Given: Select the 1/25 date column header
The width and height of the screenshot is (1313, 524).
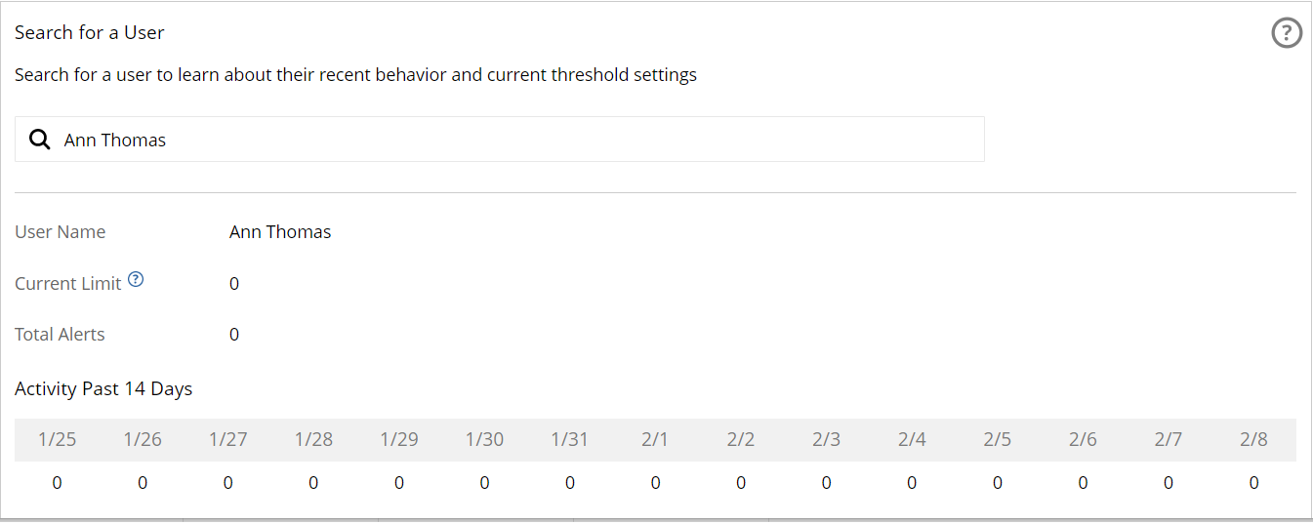Looking at the screenshot, I should [x=57, y=439].
